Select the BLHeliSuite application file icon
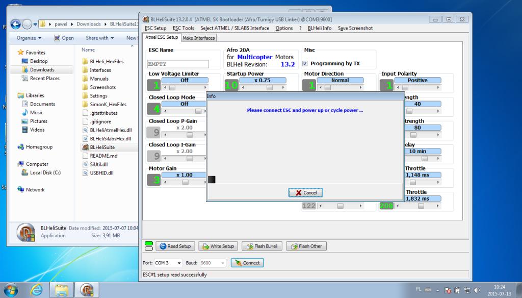The width and height of the screenshot is (522, 298). click(85, 147)
